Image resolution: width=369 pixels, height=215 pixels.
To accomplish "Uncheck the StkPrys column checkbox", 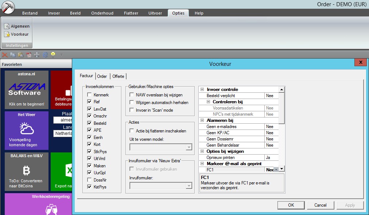I will 89,151.
